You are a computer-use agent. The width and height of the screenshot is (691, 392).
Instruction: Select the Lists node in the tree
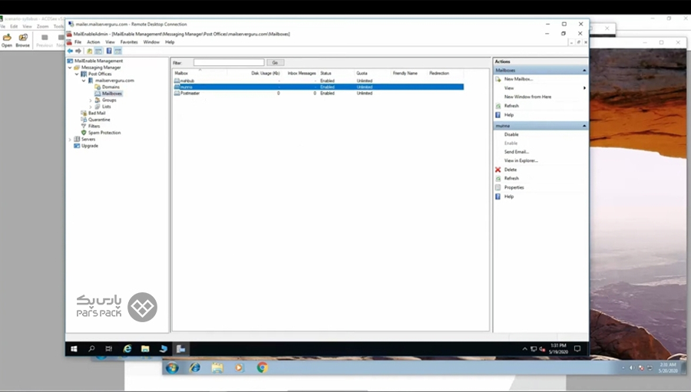click(107, 107)
